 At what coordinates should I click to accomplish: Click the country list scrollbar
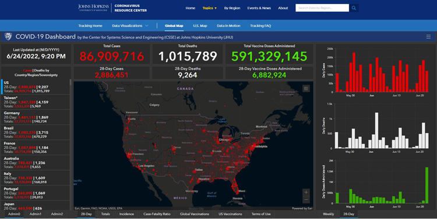click(71, 82)
